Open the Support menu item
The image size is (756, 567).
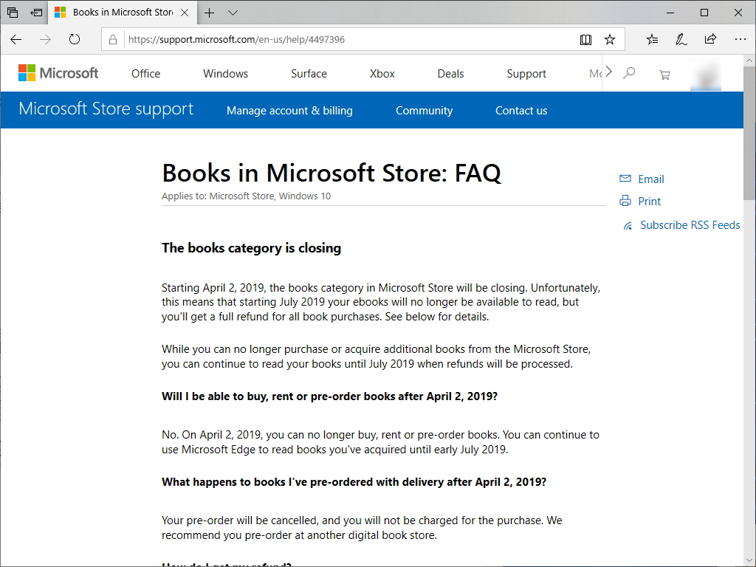(x=526, y=74)
